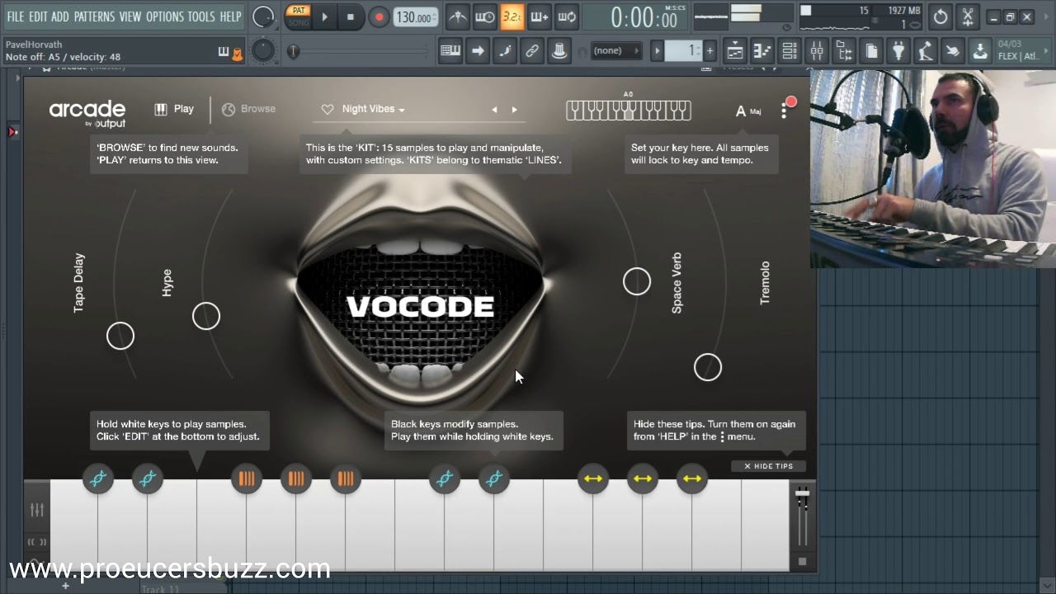Image resolution: width=1056 pixels, height=594 pixels.
Task: Click the HIDE TIPS button
Action: [768, 466]
